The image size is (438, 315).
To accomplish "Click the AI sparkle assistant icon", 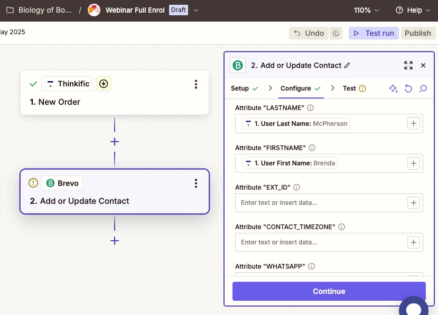I will [x=393, y=88].
